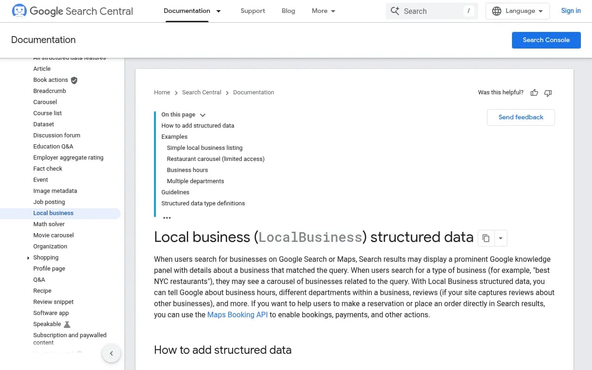Open Movie carousel in the sidebar
Image resolution: width=592 pixels, height=370 pixels.
point(54,235)
